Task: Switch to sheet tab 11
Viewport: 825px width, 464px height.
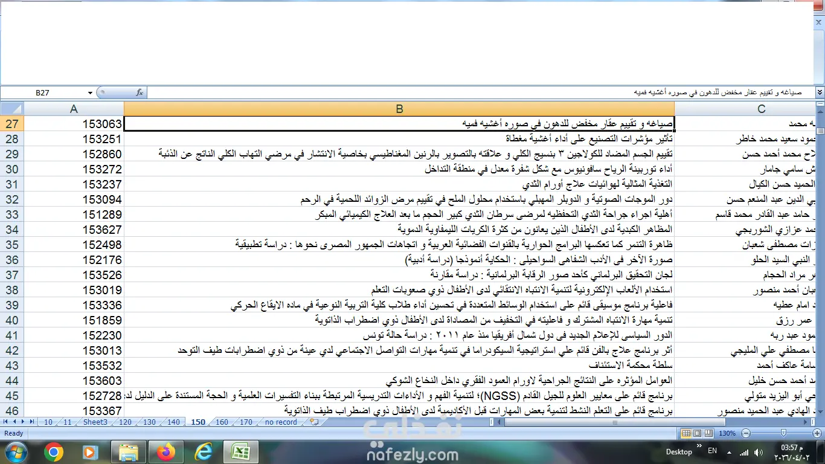Action: [67, 422]
